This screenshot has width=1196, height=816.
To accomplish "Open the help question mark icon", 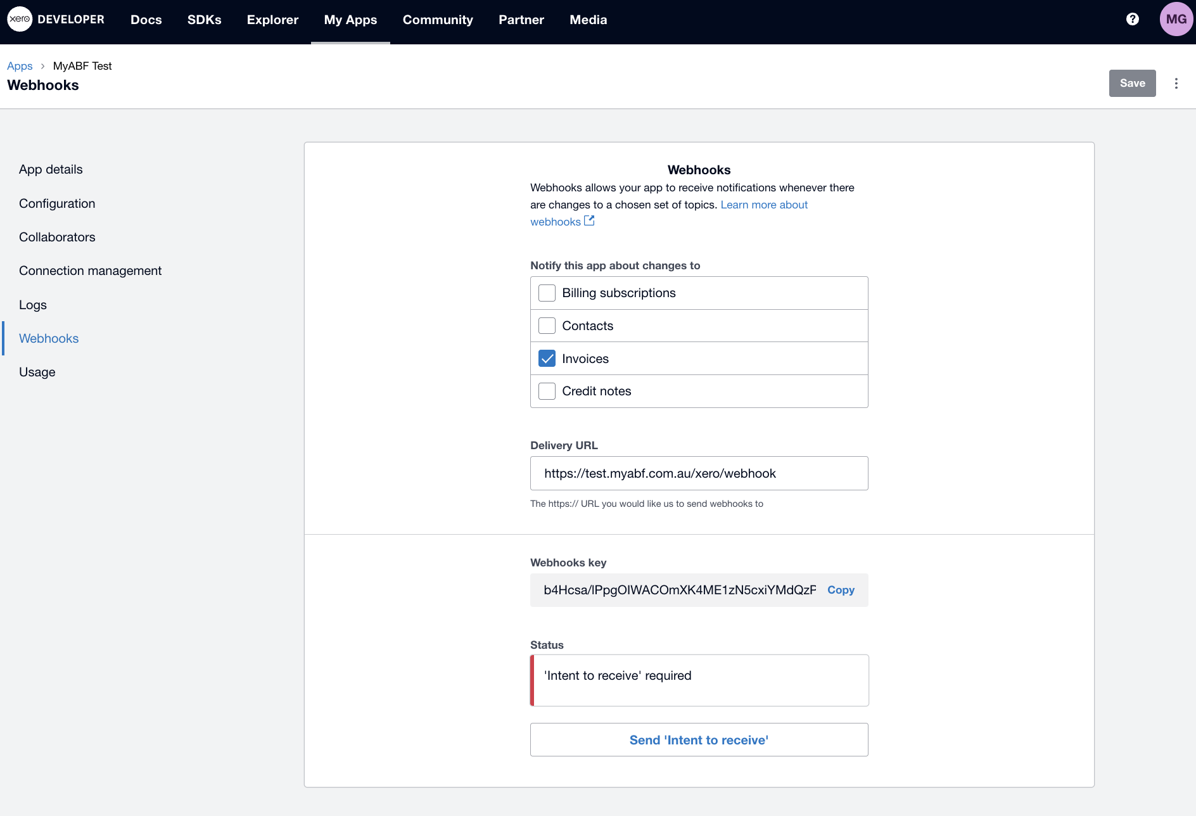I will click(1133, 20).
